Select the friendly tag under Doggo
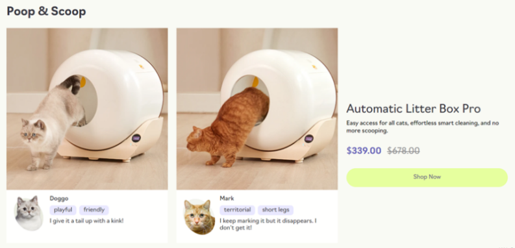Viewport: 515px width, 248px height. tap(94, 210)
